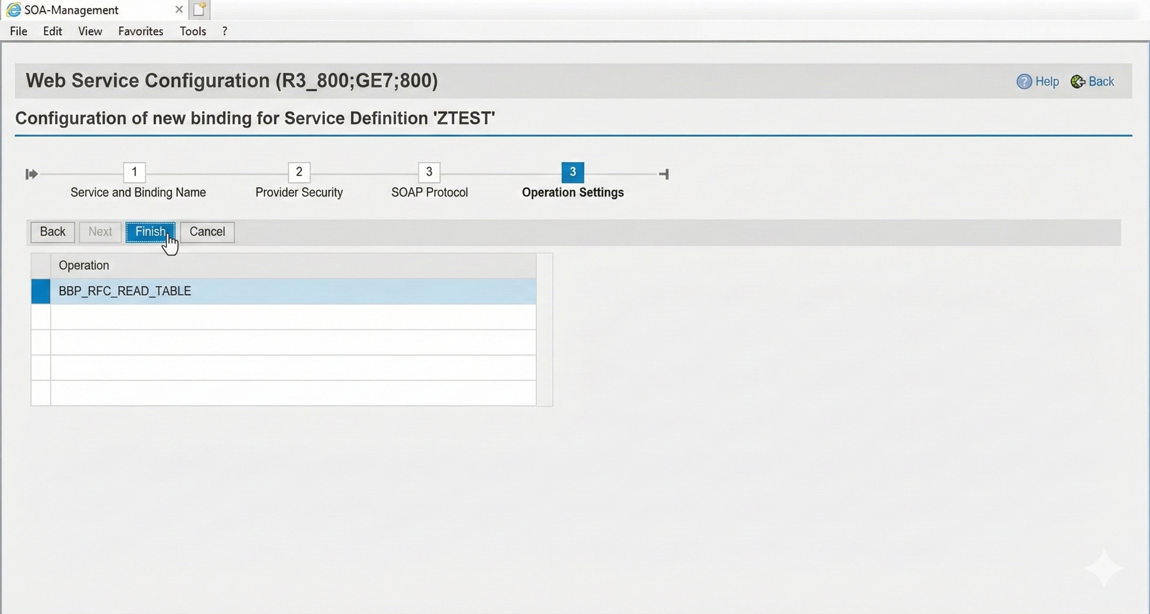This screenshot has height=614, width=1150.
Task: Open a new browser tab
Action: point(199,9)
